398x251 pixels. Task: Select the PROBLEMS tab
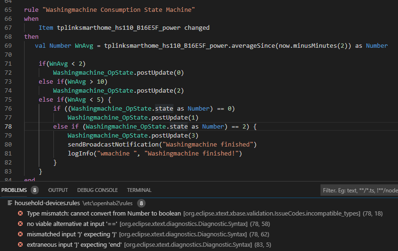[x=14, y=190]
